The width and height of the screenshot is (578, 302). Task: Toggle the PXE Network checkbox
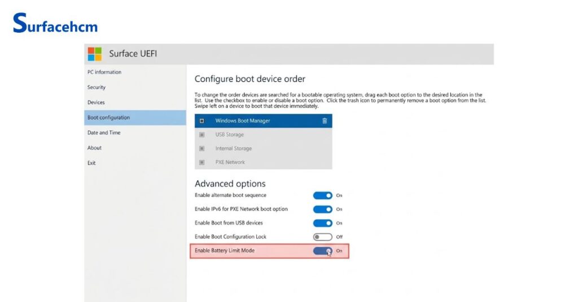(202, 162)
